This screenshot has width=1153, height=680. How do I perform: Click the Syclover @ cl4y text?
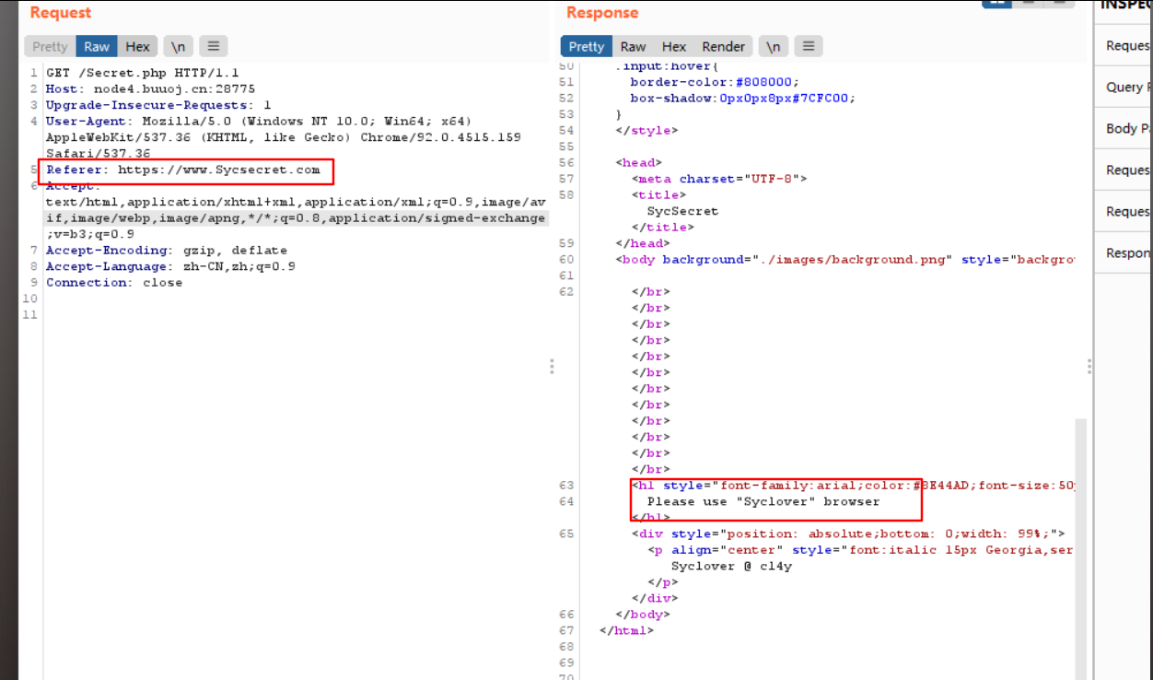tap(731, 567)
